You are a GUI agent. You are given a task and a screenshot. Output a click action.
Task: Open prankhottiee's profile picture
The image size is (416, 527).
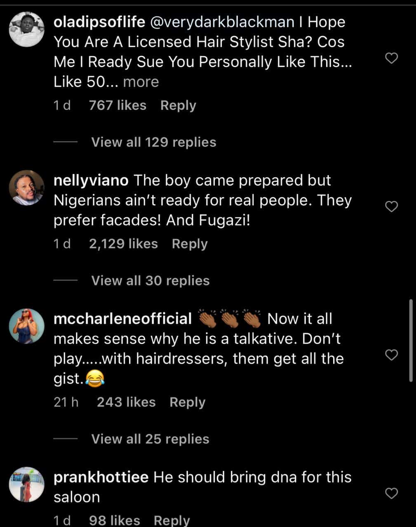[x=27, y=485]
